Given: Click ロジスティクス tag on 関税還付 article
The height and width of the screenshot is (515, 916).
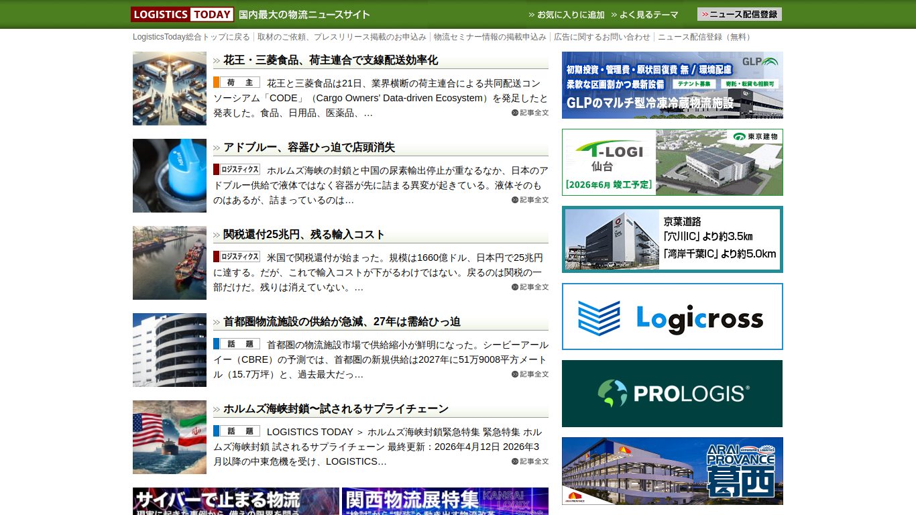Looking at the screenshot, I should (x=237, y=257).
